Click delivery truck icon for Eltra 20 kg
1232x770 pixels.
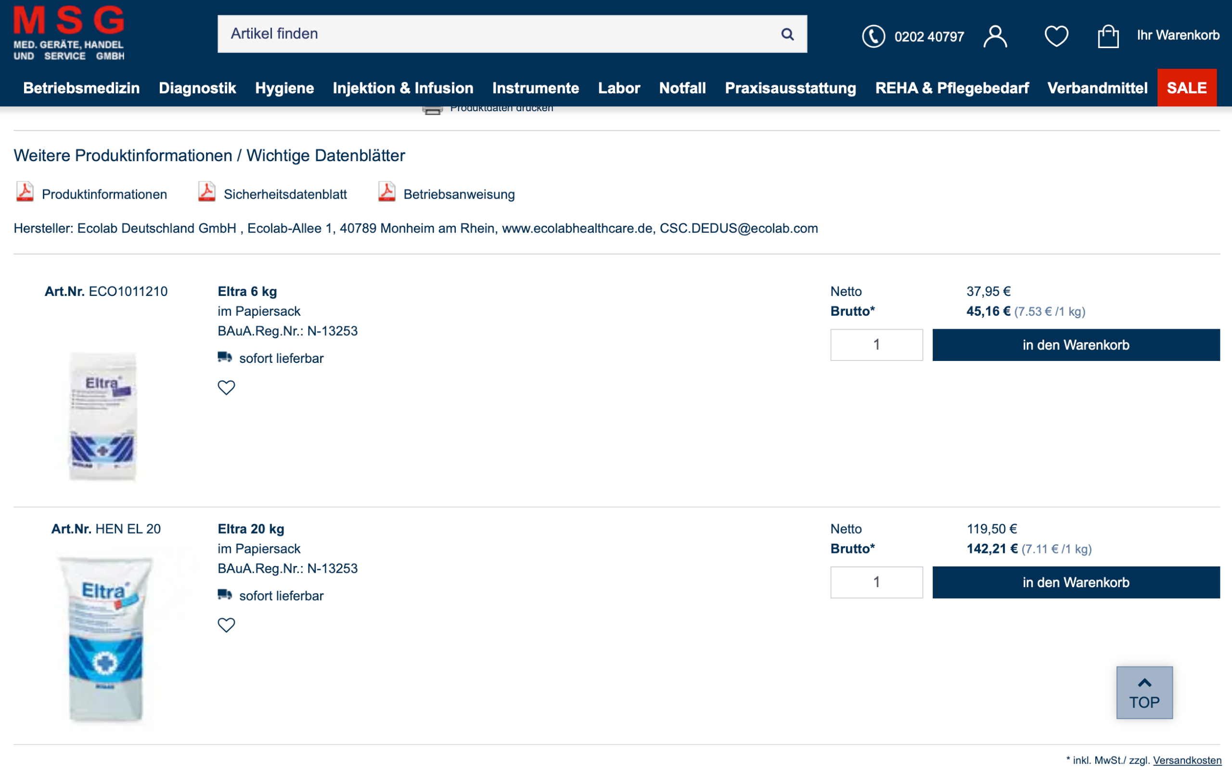point(225,594)
